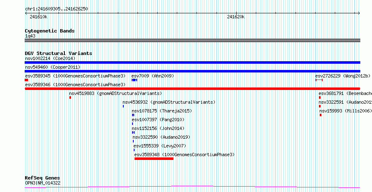Click the red esv3589348 deletion bar
Screen dimensions: 372x192
coord(154,159)
